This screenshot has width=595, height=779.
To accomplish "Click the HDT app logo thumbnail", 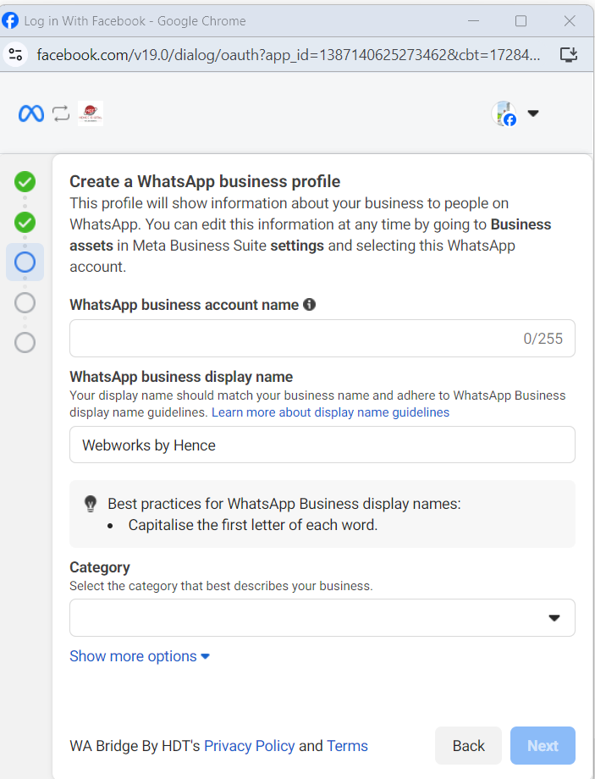I will click(91, 113).
